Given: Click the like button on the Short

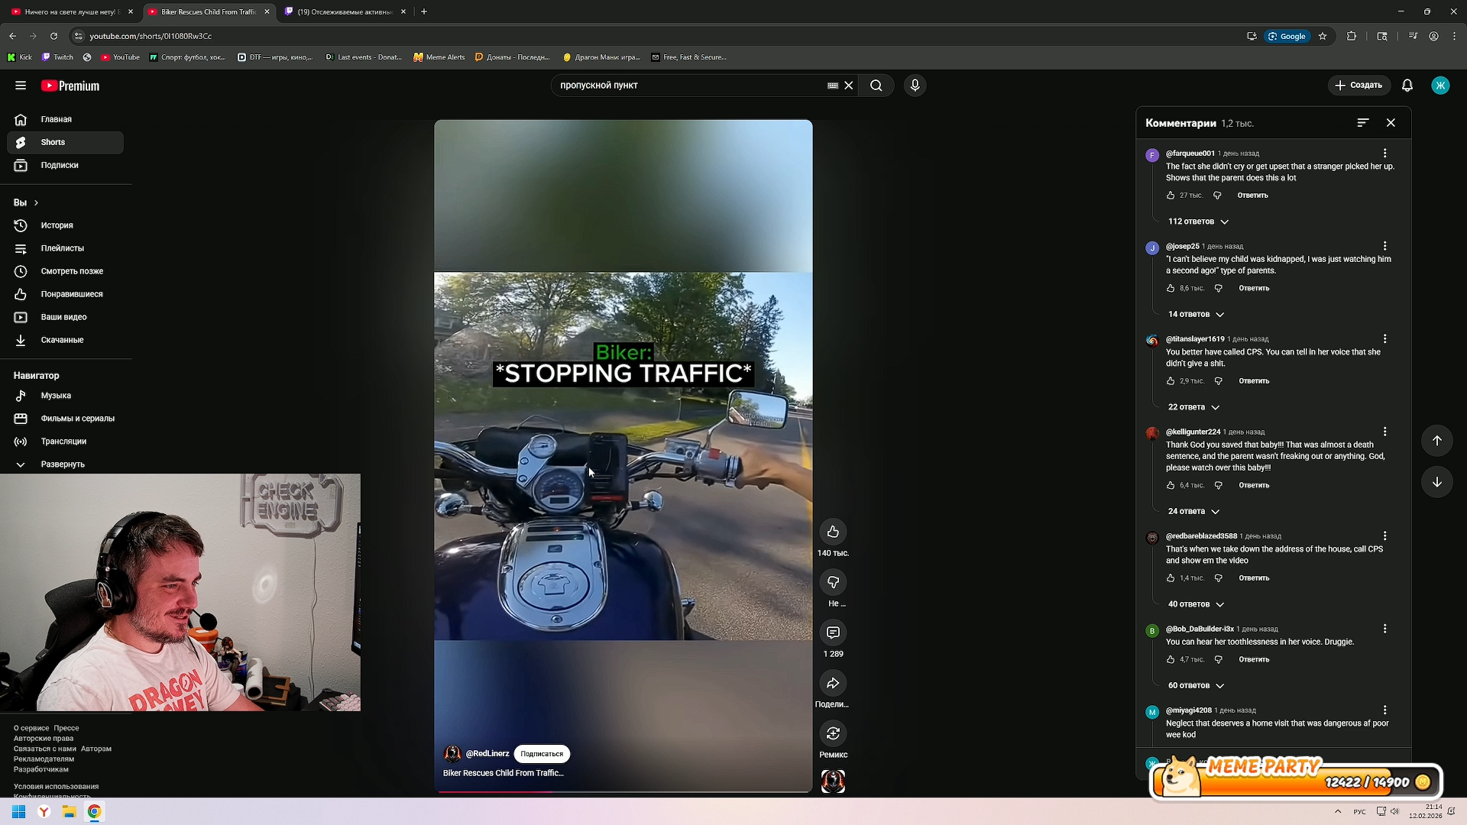Looking at the screenshot, I should pos(833,532).
